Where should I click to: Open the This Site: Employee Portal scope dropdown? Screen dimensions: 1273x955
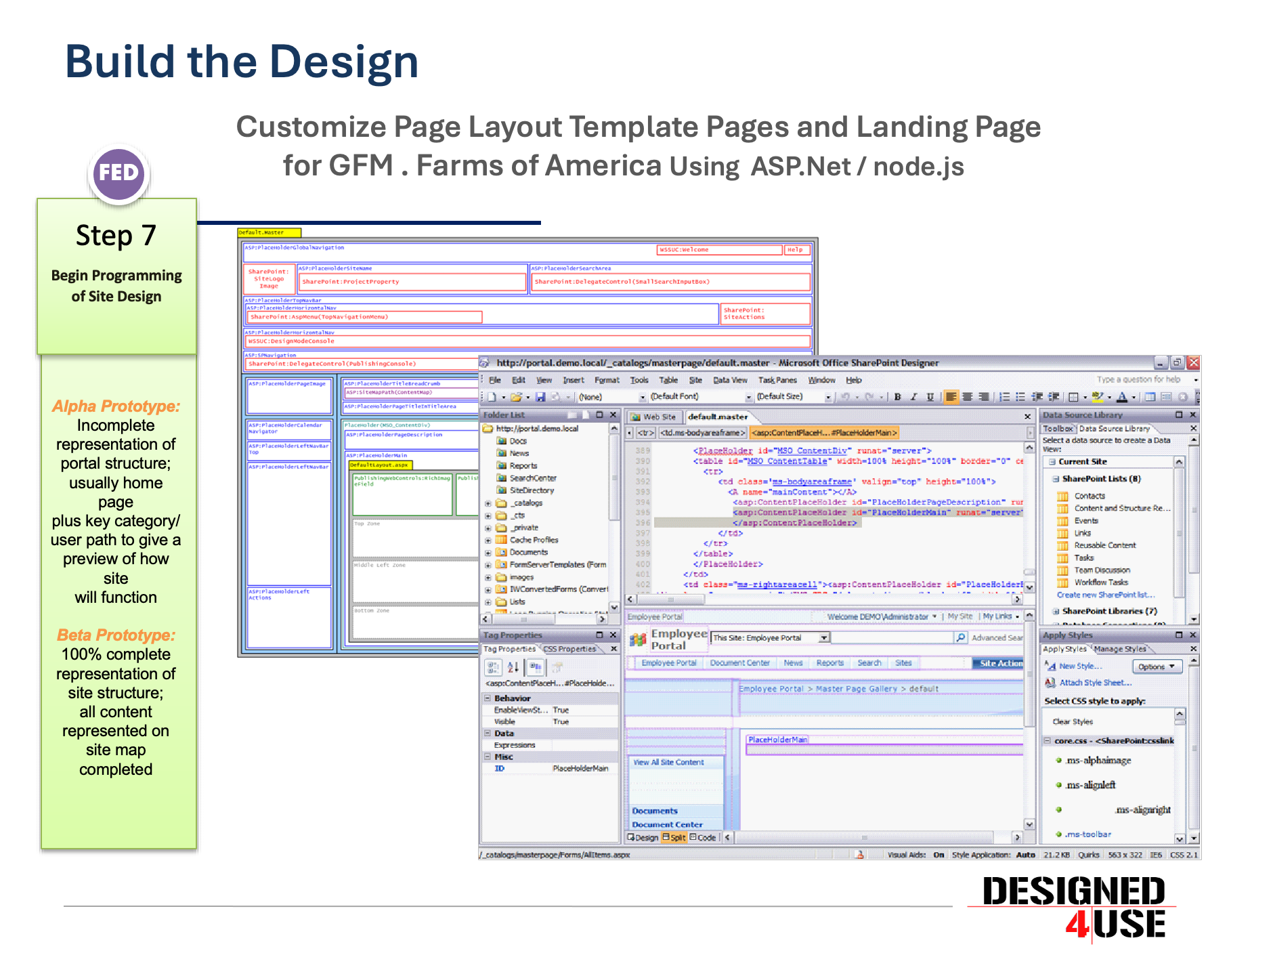(824, 638)
